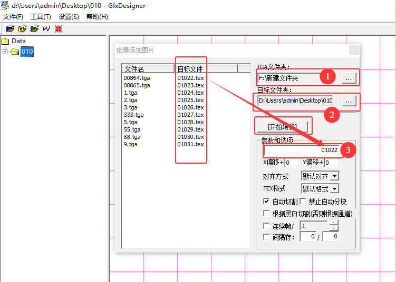The width and height of the screenshot is (396, 282).
Task: Click the first blue open-folder toolbar icon
Action: 10,28
